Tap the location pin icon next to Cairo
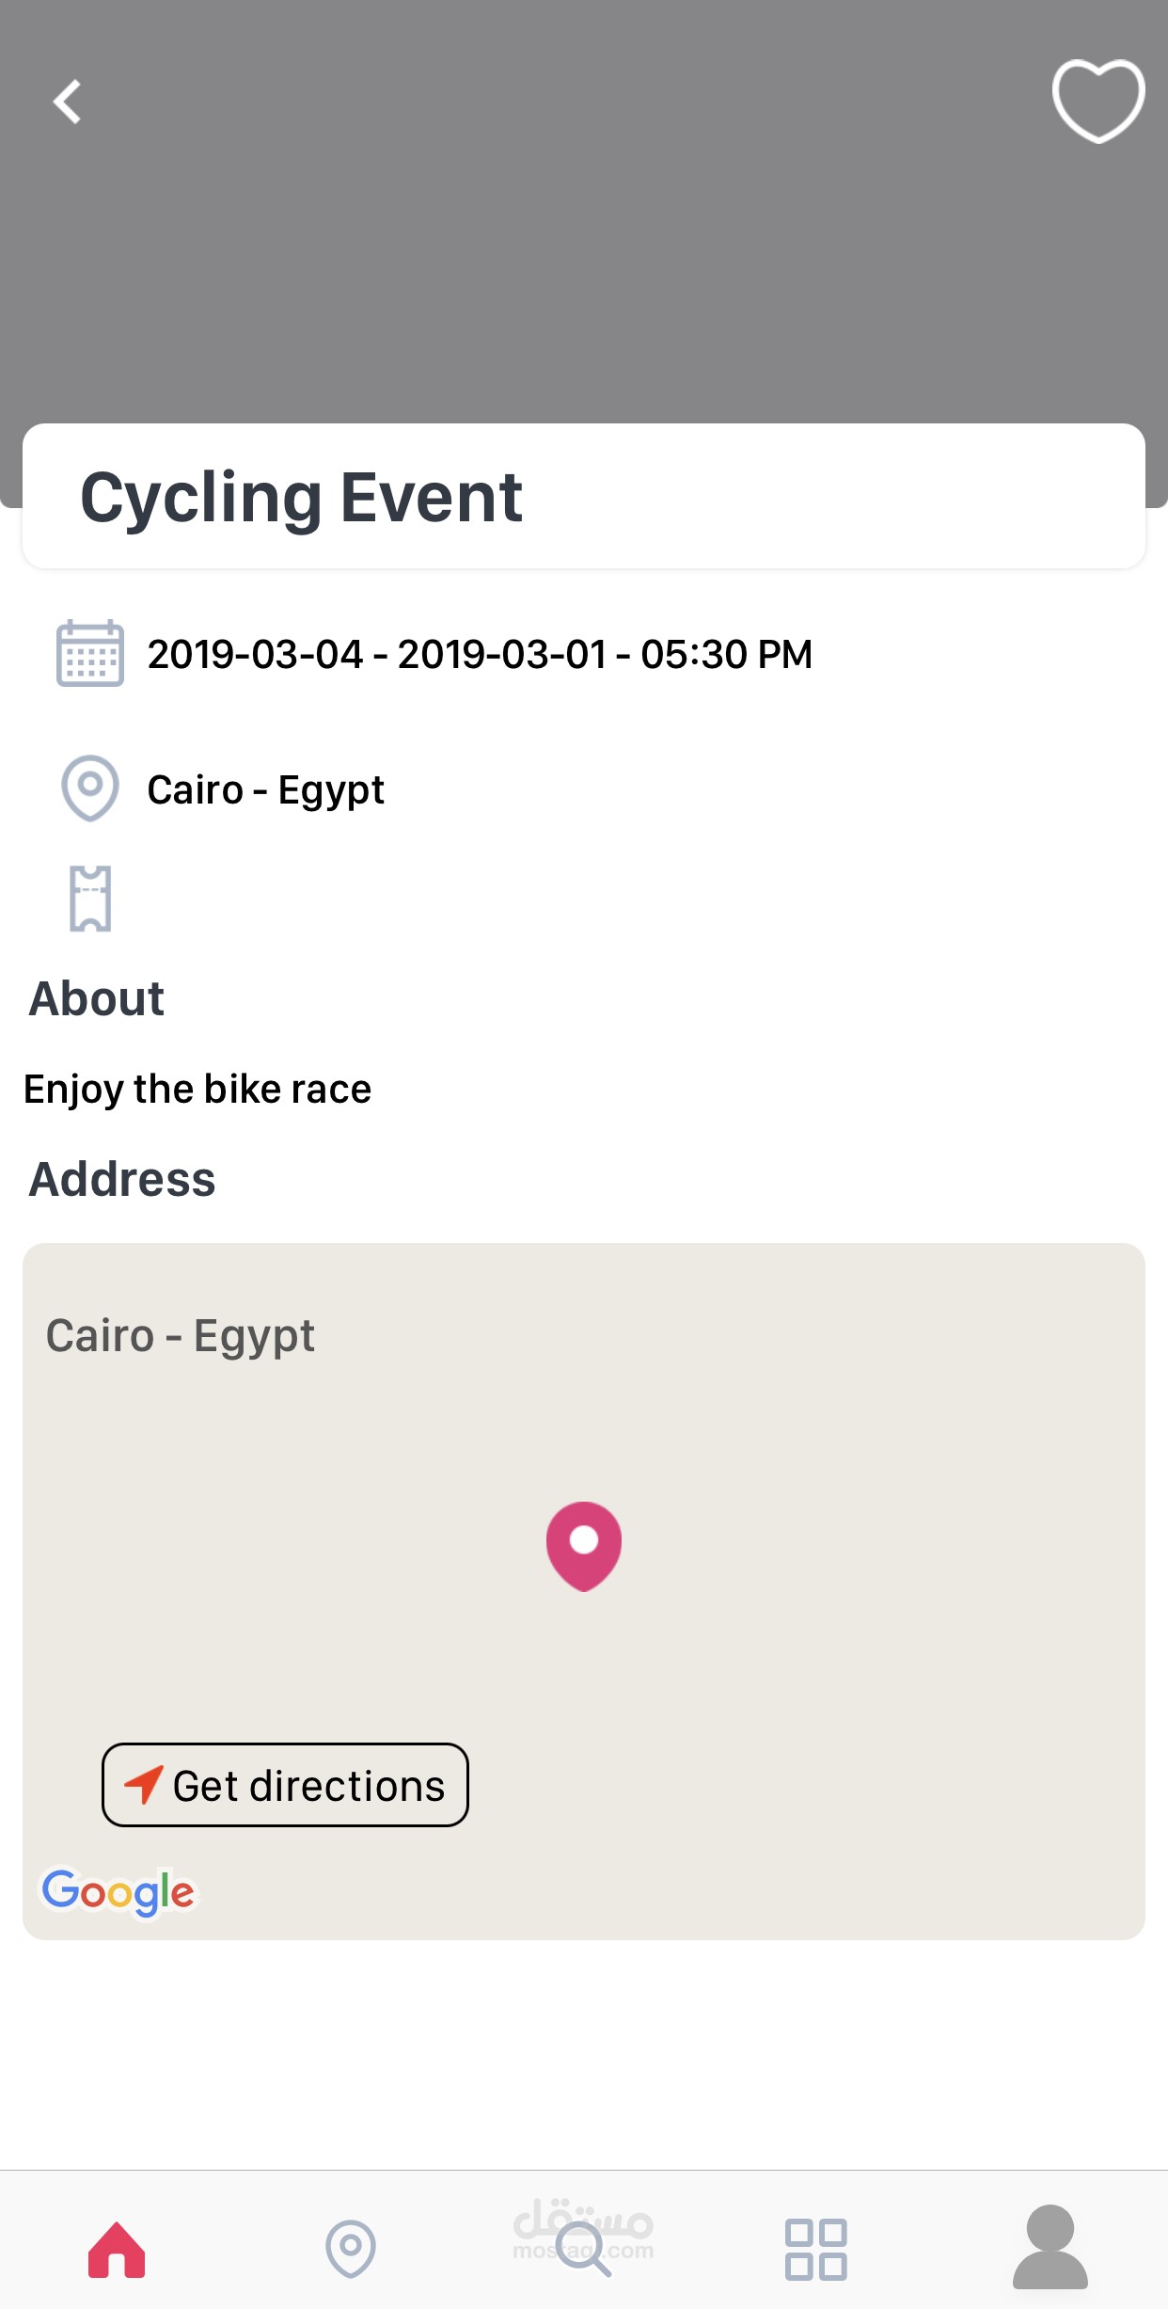The height and width of the screenshot is (2309, 1168). (x=90, y=788)
